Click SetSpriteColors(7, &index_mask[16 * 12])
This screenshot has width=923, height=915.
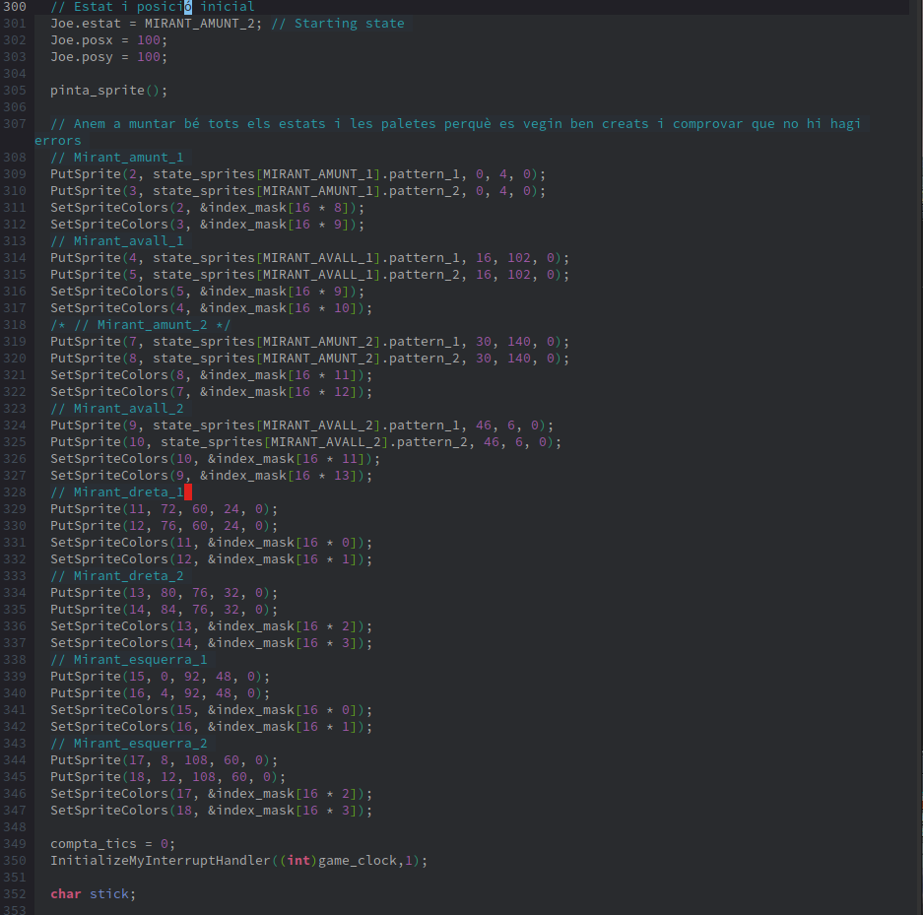pos(212,392)
